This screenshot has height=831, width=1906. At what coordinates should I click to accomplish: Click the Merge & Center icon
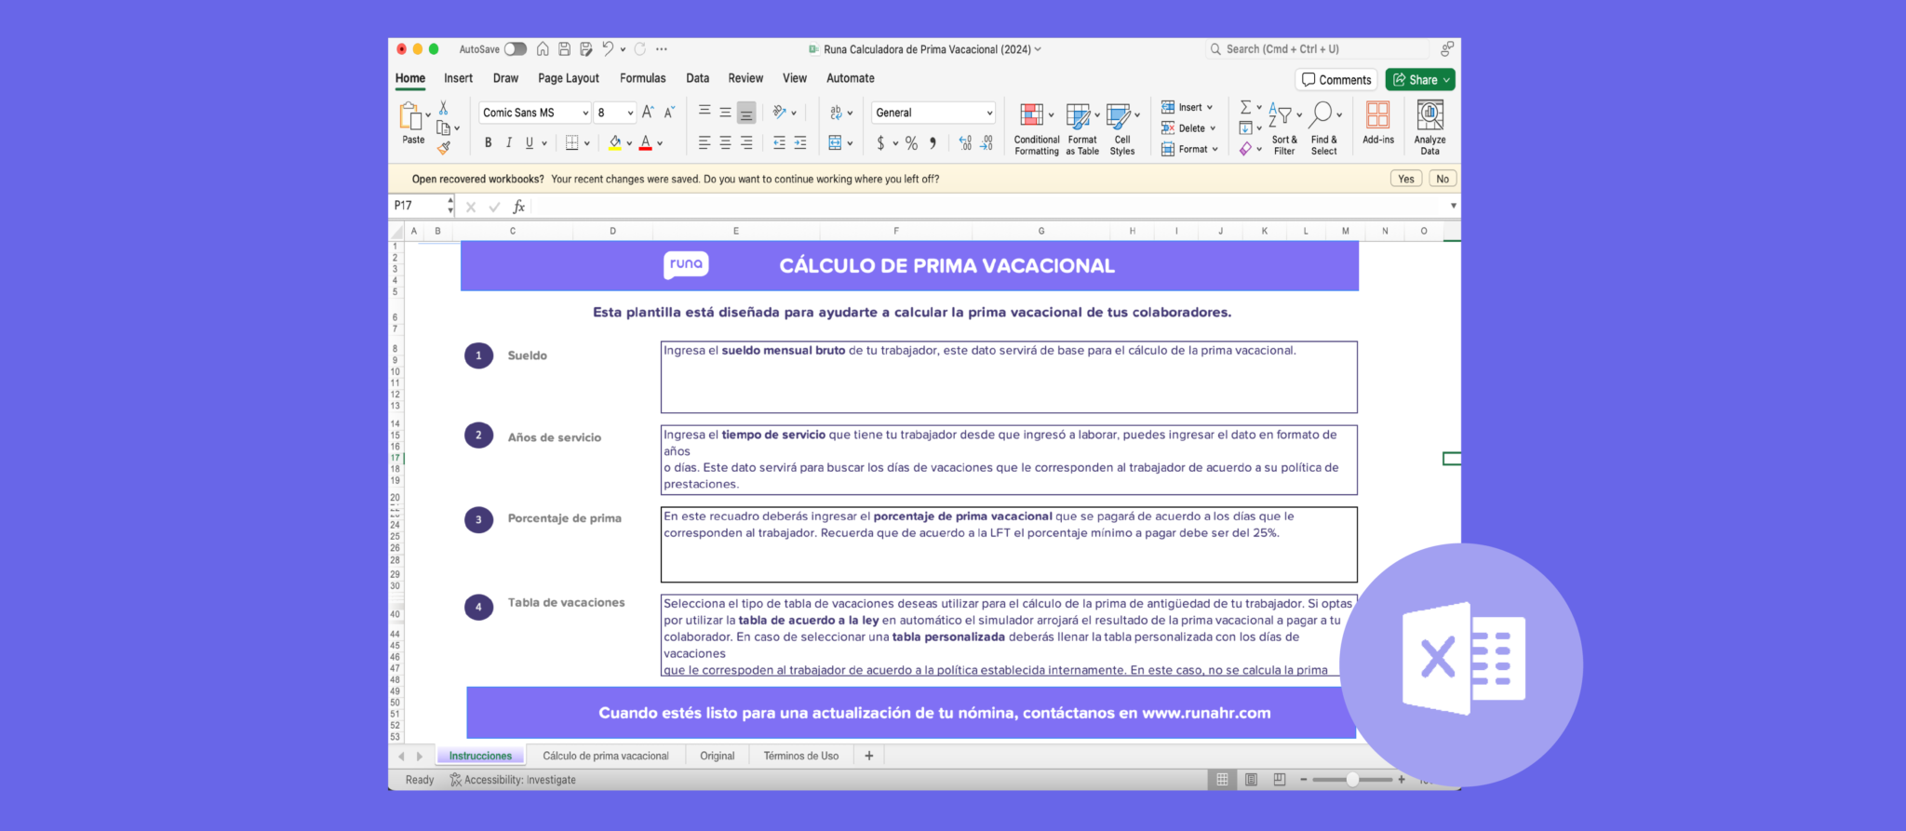coord(835,142)
